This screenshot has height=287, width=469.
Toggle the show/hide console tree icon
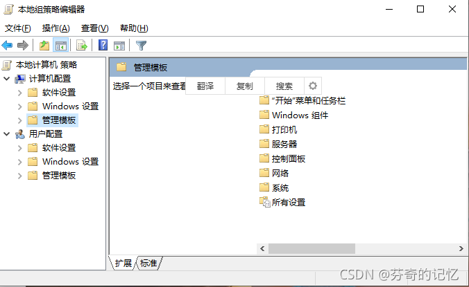coord(61,46)
